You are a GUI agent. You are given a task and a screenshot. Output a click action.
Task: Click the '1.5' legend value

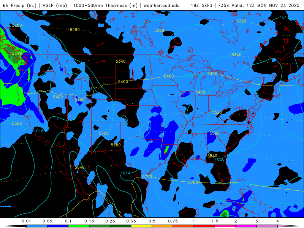(x=215, y=221)
